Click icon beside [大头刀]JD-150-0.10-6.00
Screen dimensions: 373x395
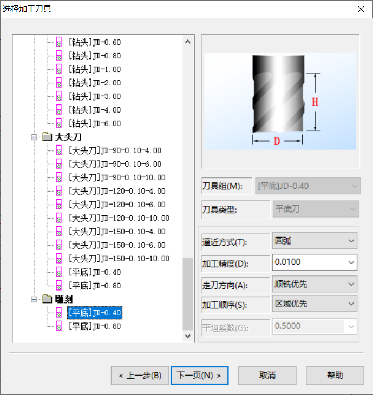tap(58, 245)
